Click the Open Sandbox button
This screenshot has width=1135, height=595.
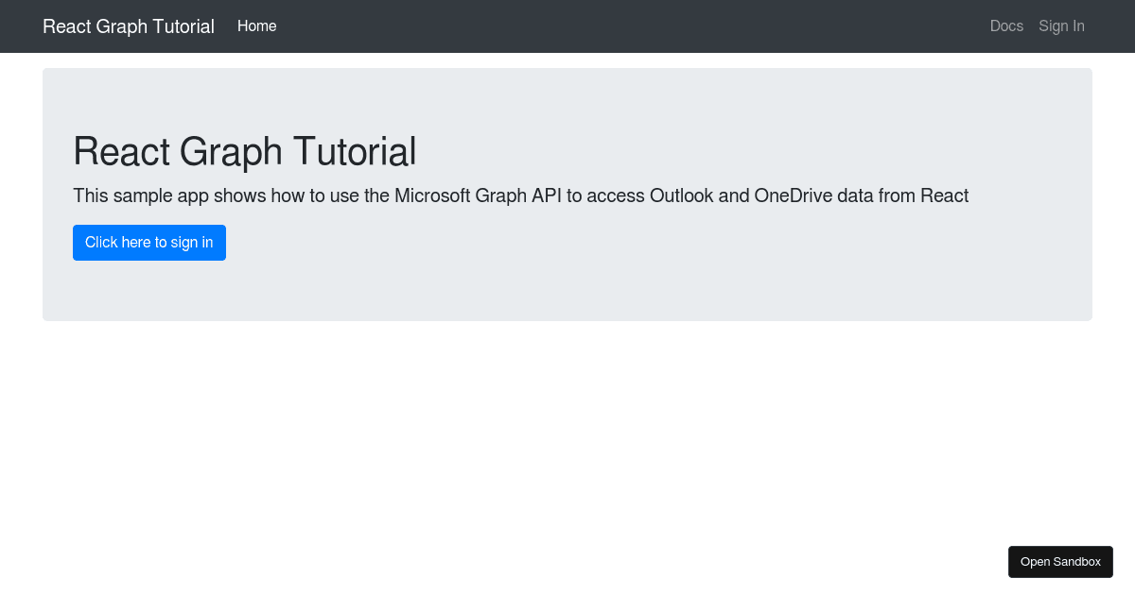point(1060,562)
